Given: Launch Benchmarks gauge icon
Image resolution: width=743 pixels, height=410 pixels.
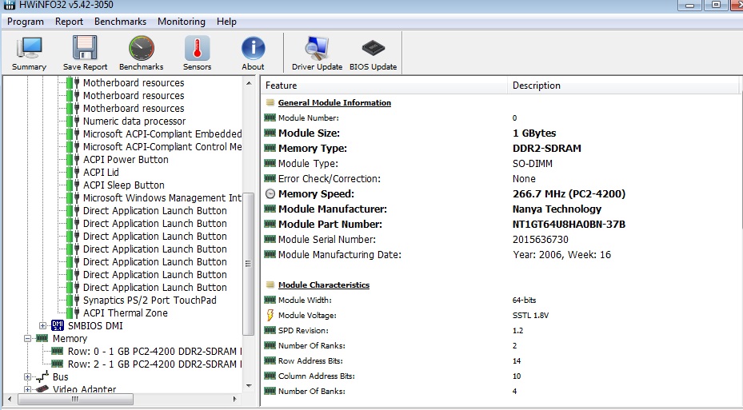Looking at the screenshot, I should (x=142, y=48).
